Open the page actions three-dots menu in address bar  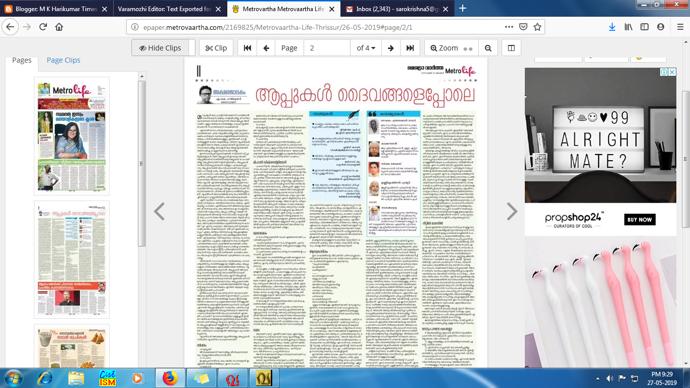tap(509, 27)
